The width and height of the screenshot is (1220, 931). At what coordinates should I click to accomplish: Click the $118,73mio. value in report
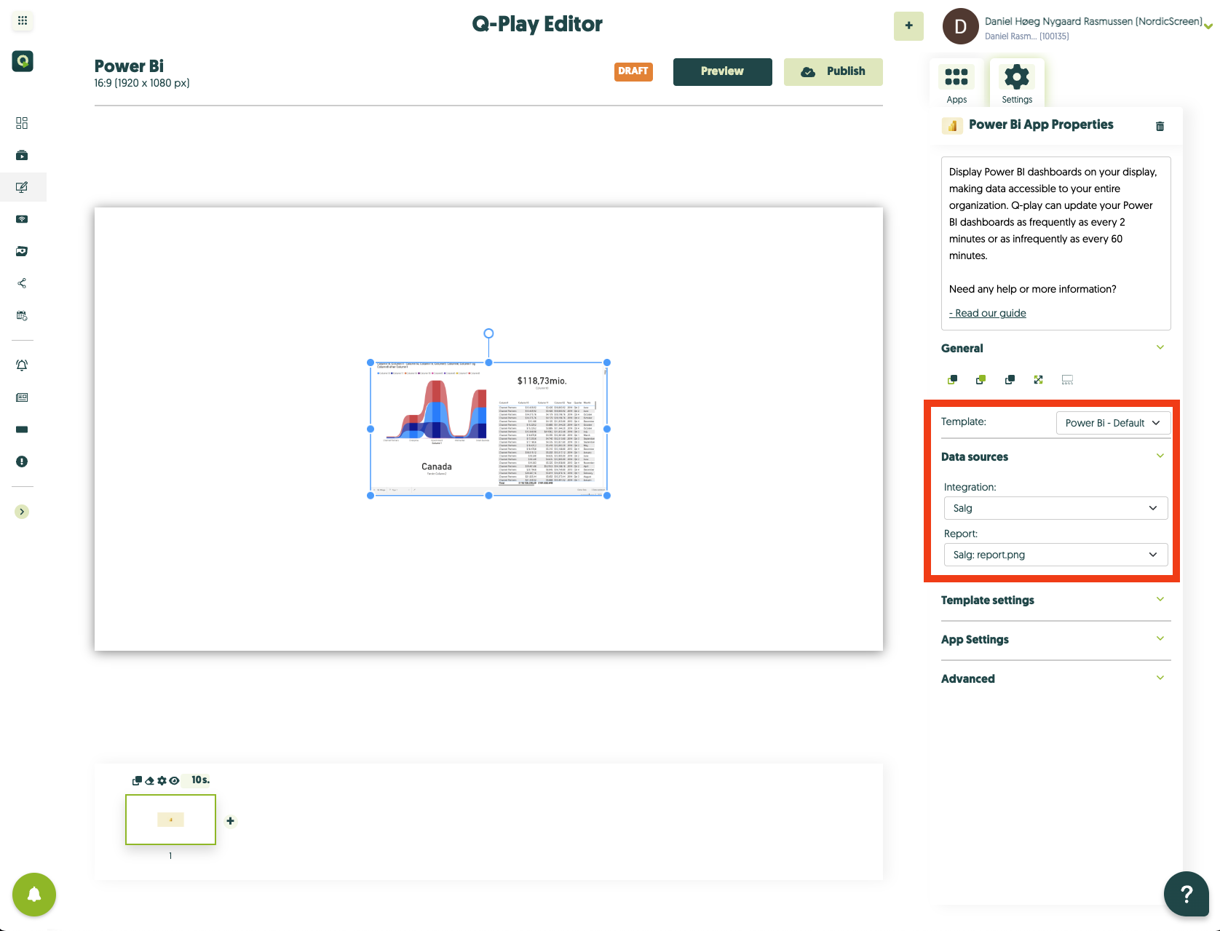point(542,381)
